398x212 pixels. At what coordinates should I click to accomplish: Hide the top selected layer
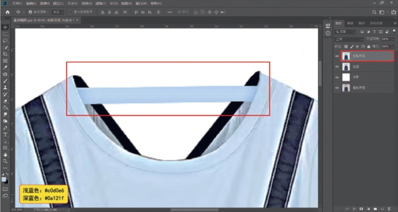[x=337, y=56]
